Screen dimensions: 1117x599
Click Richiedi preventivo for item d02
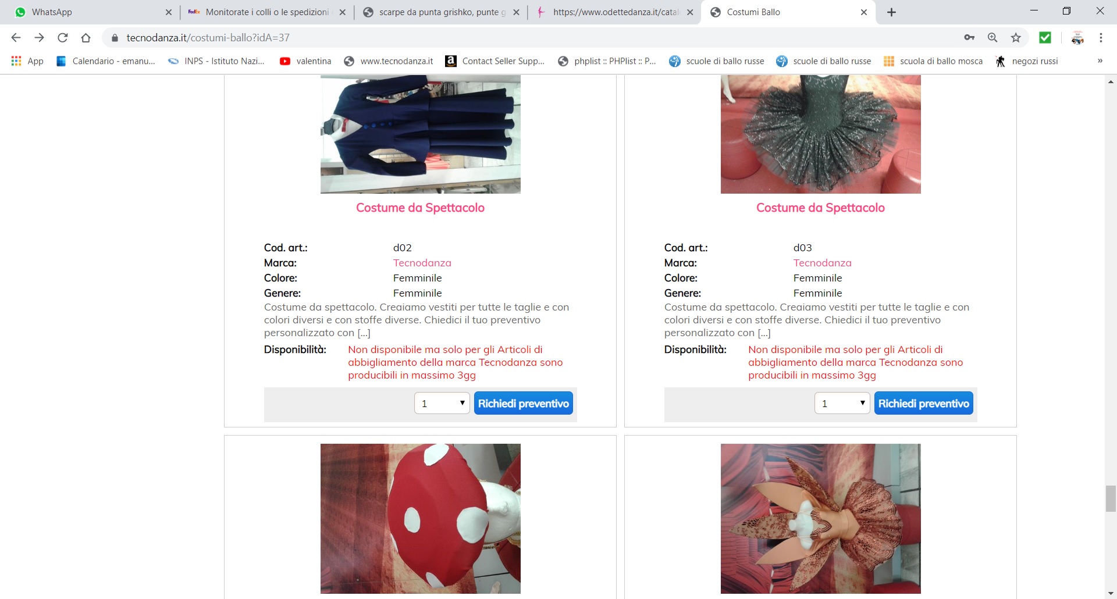pyautogui.click(x=524, y=403)
